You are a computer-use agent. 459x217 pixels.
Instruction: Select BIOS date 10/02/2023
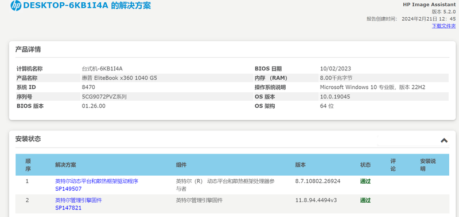[336, 69]
